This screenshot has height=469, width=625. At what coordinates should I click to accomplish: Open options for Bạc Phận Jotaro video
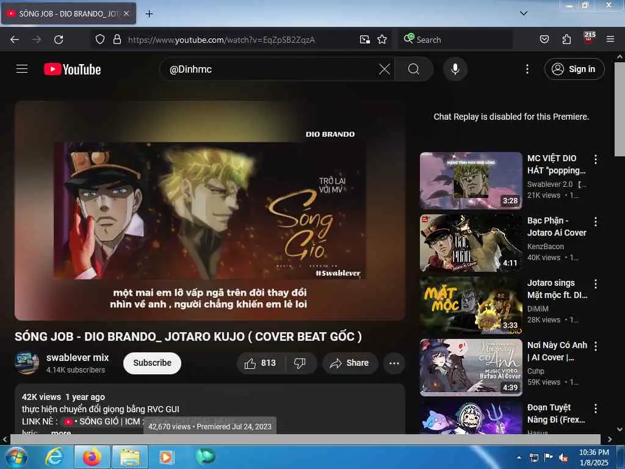tap(596, 222)
